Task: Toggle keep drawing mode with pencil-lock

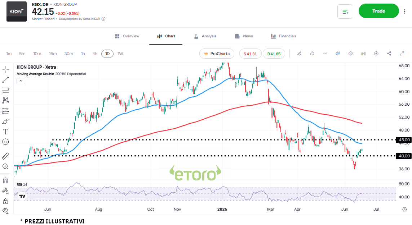Action: coord(5,191)
